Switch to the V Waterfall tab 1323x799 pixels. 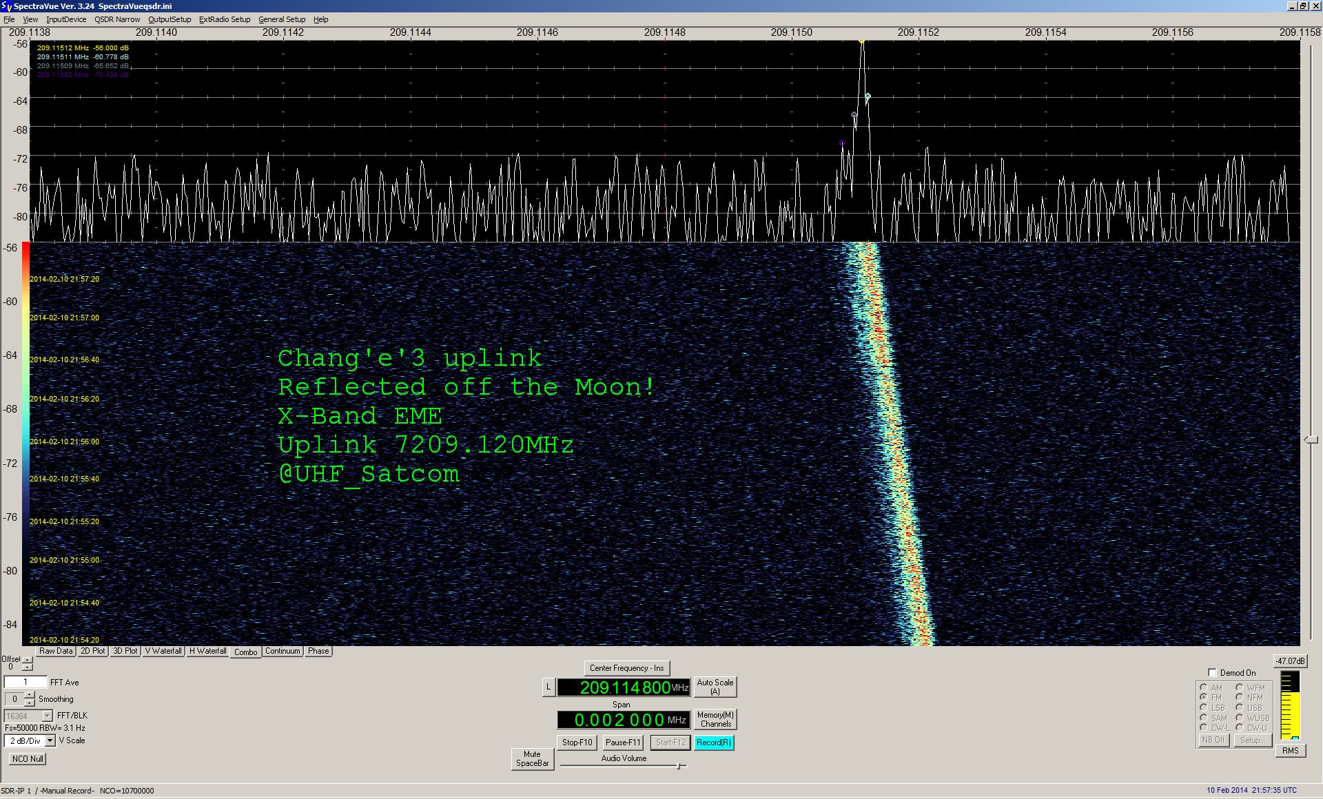coord(163,651)
